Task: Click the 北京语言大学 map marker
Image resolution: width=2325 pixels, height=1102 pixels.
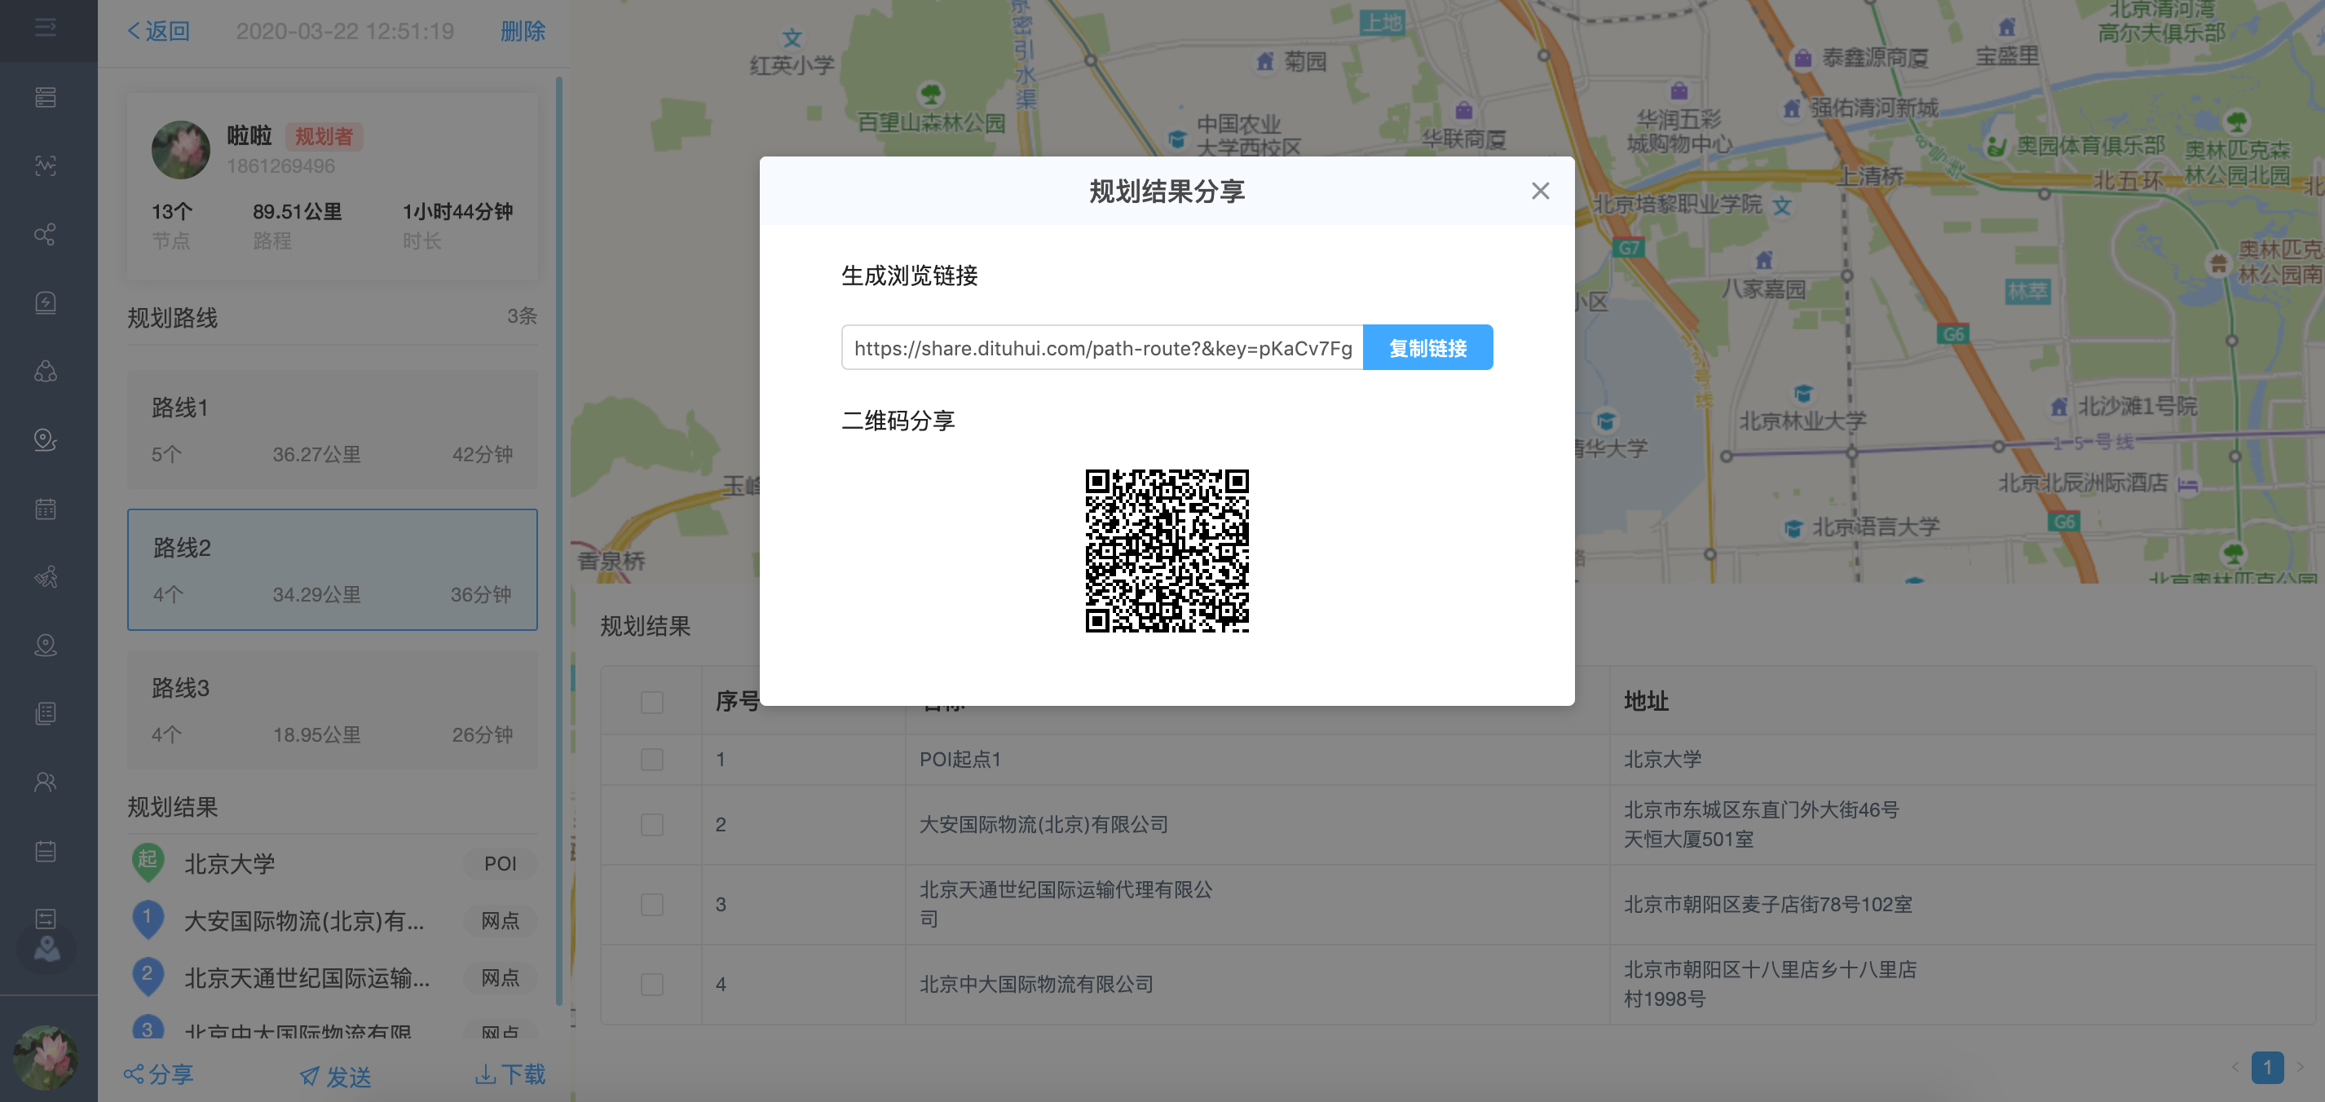Action: pos(1793,527)
